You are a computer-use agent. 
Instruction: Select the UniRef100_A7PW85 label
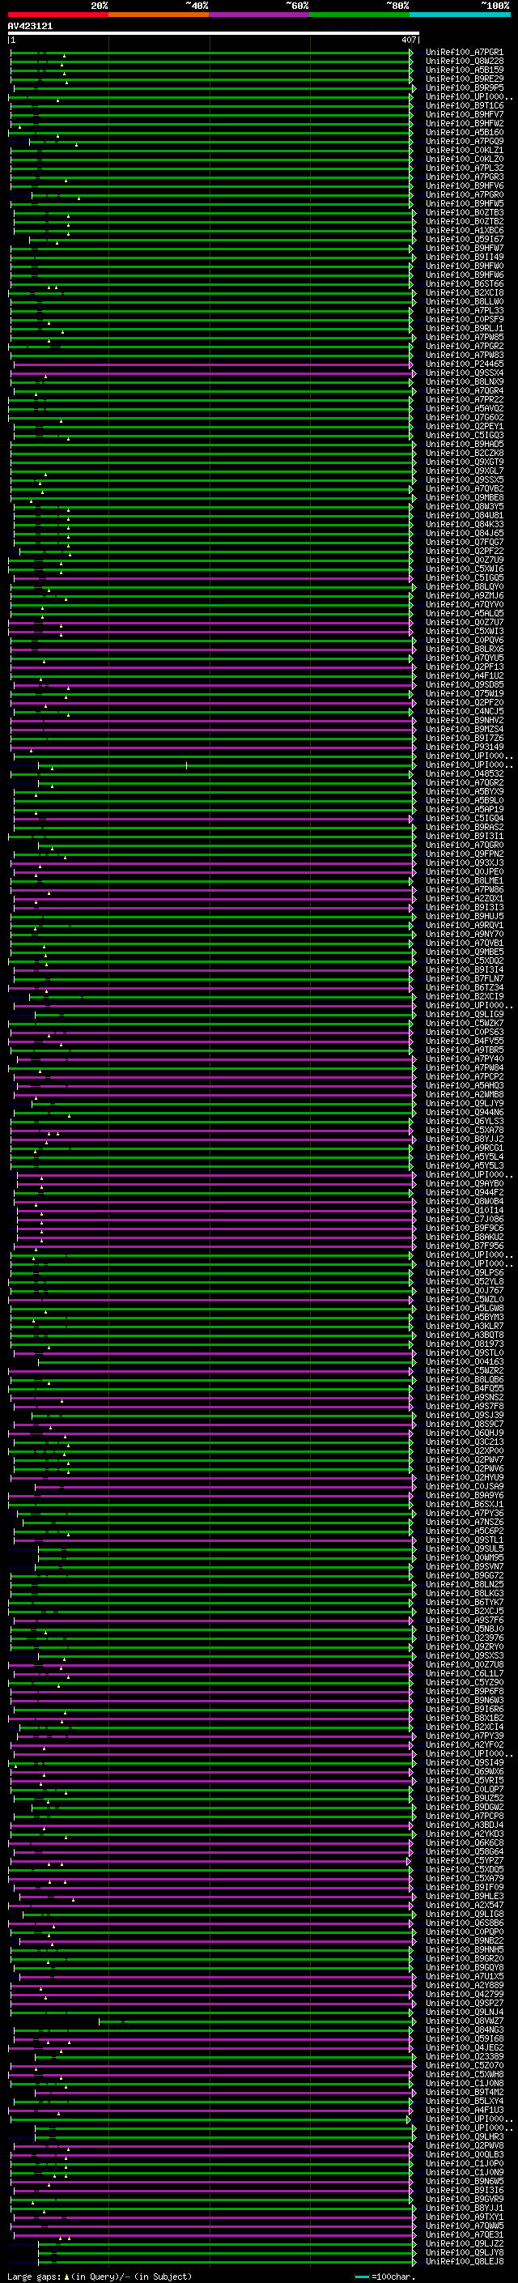464,337
